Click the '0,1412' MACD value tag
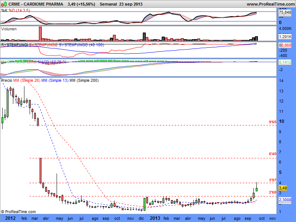This screenshot has width=296, height=222. click(x=285, y=62)
